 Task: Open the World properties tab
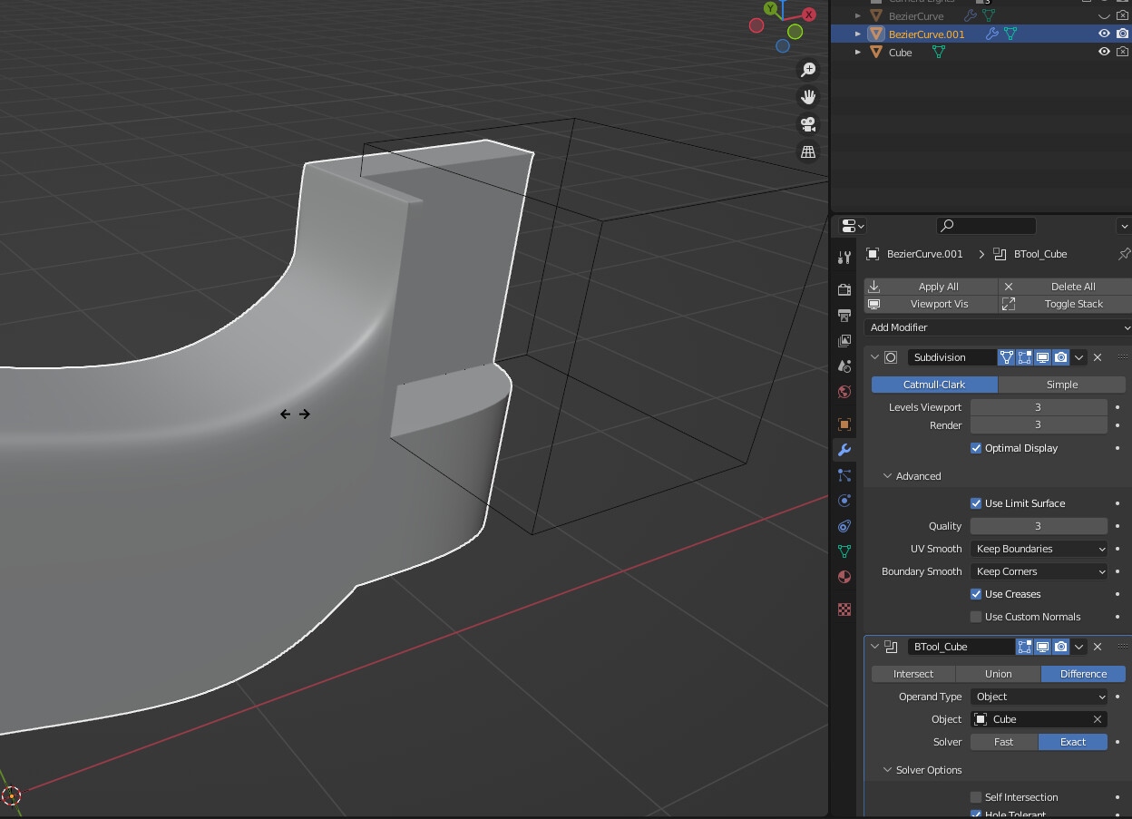(x=844, y=392)
